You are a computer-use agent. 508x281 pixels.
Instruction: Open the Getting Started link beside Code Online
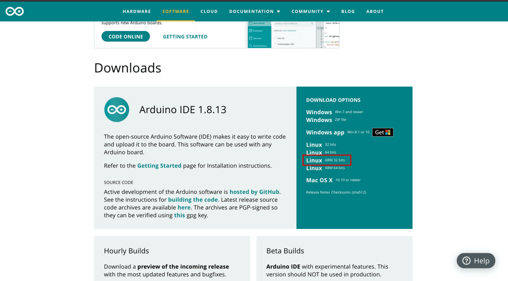(x=185, y=36)
